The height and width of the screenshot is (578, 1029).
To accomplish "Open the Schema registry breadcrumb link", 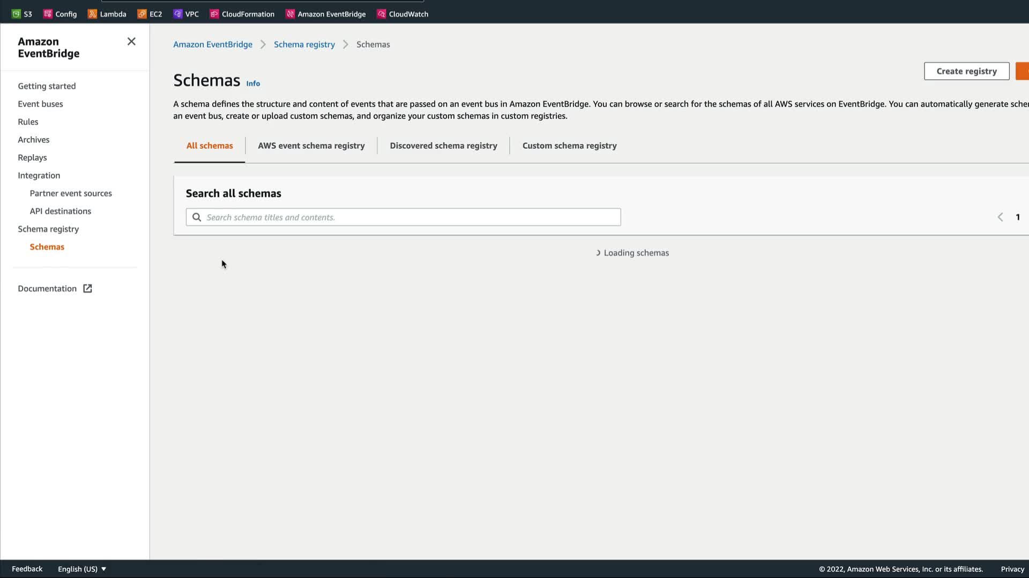I will click(304, 44).
